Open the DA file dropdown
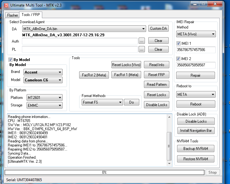The width and height of the screenshot is (230, 184). (84, 28)
